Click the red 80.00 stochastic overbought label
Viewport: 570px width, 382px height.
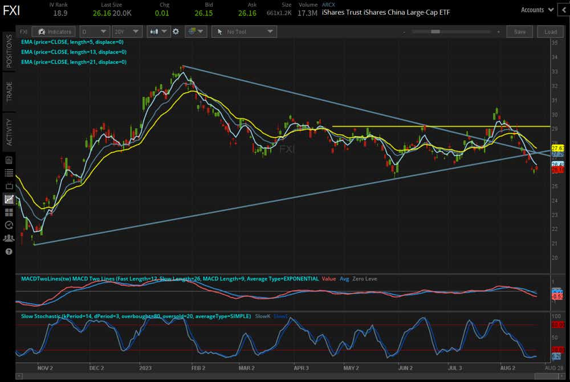point(558,325)
